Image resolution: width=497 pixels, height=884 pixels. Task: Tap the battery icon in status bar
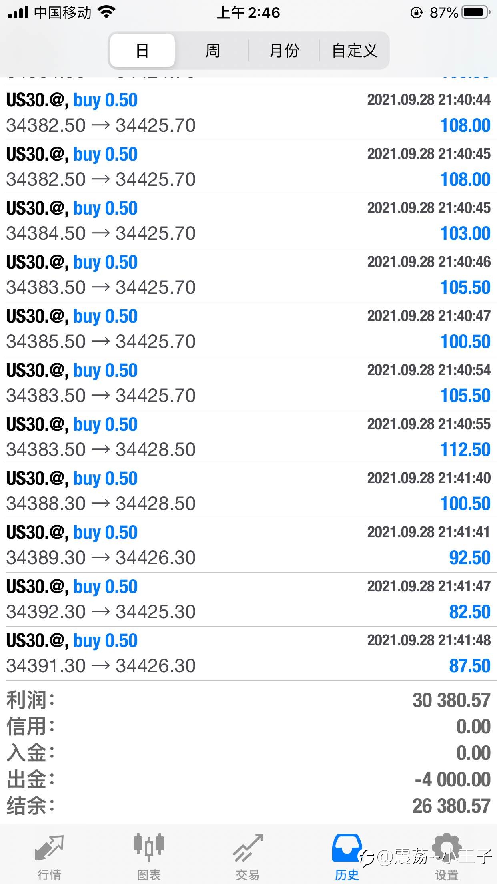[476, 12]
